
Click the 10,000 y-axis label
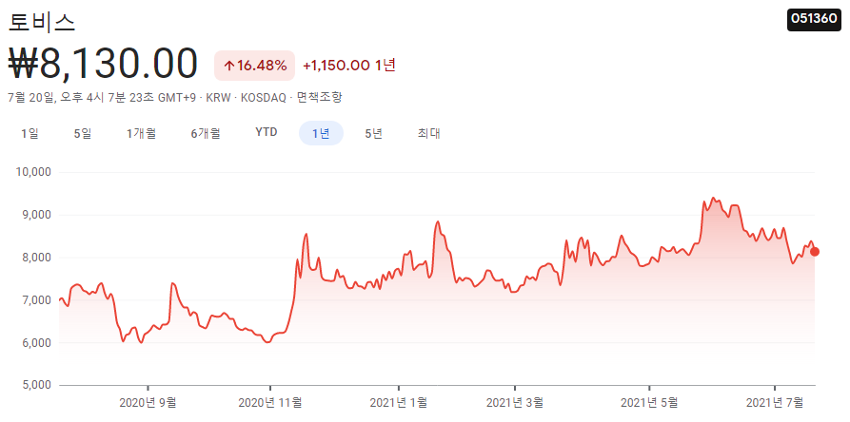(31, 173)
